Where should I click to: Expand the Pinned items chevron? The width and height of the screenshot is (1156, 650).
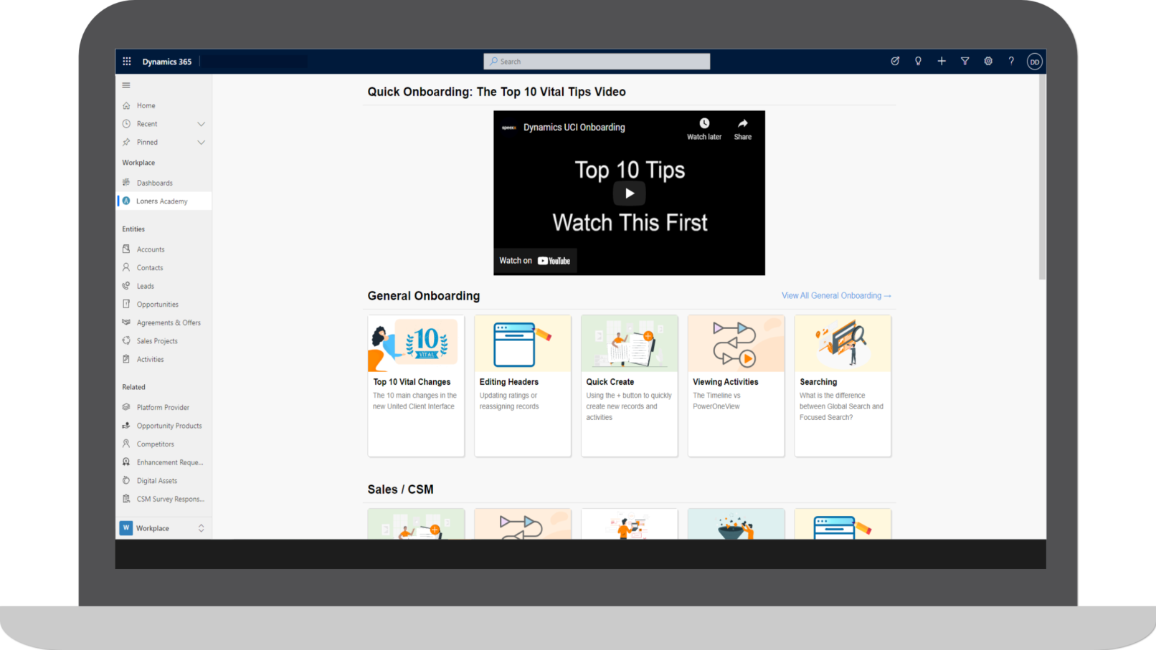pos(201,143)
